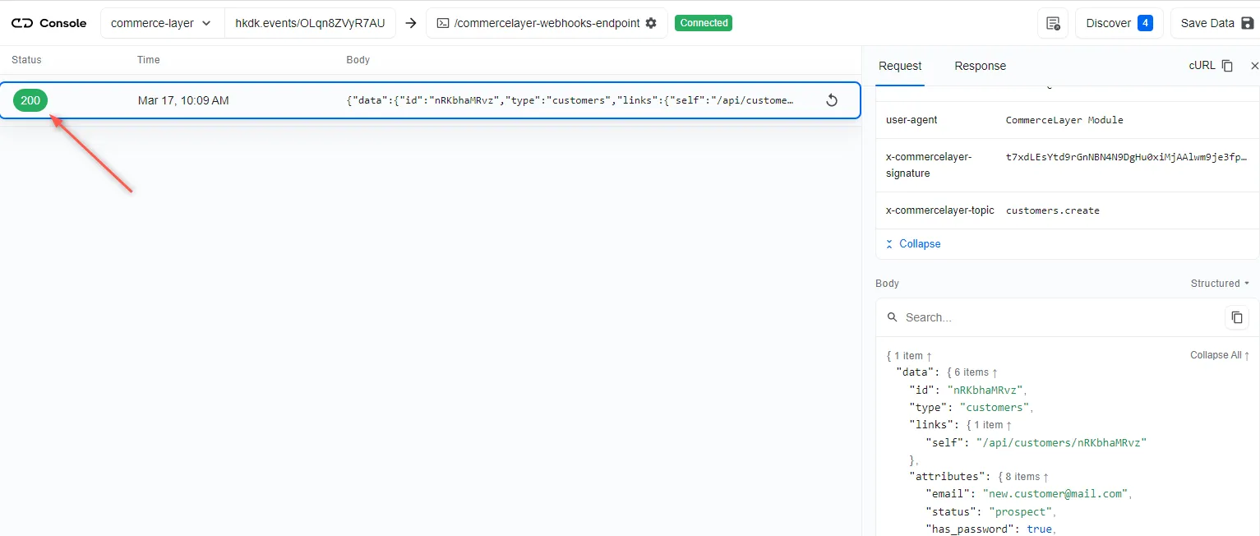Click the Save Data button
Image resolution: width=1260 pixels, height=536 pixels.
pos(1215,23)
